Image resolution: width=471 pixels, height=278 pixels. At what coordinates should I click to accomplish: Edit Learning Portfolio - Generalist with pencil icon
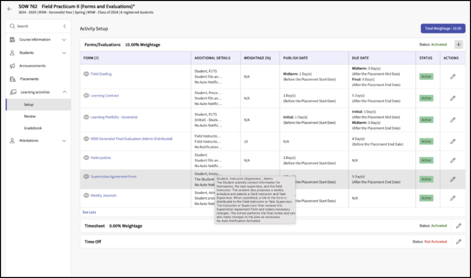[453, 120]
